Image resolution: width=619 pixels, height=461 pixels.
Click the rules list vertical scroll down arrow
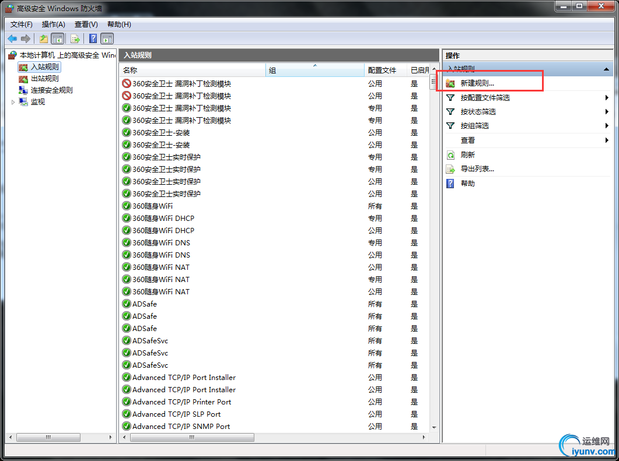click(434, 427)
